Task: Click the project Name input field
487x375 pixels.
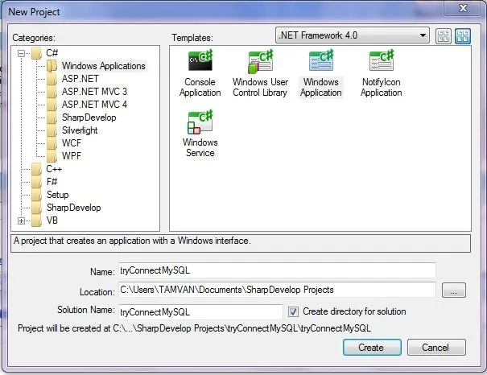Action: [x=277, y=270]
